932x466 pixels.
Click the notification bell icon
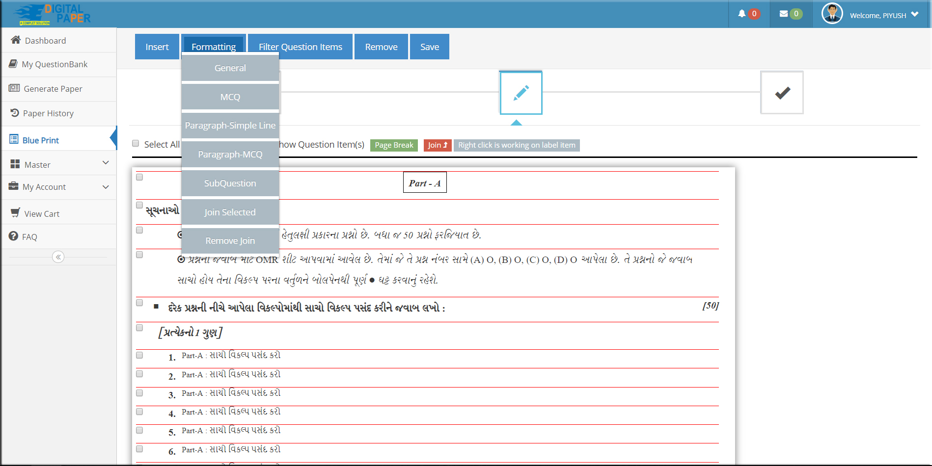pos(741,14)
